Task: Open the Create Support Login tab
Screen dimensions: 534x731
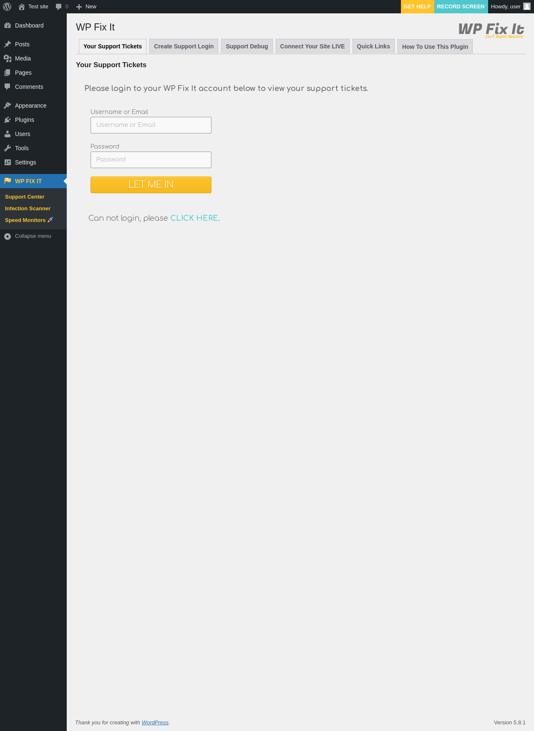Action: click(184, 46)
